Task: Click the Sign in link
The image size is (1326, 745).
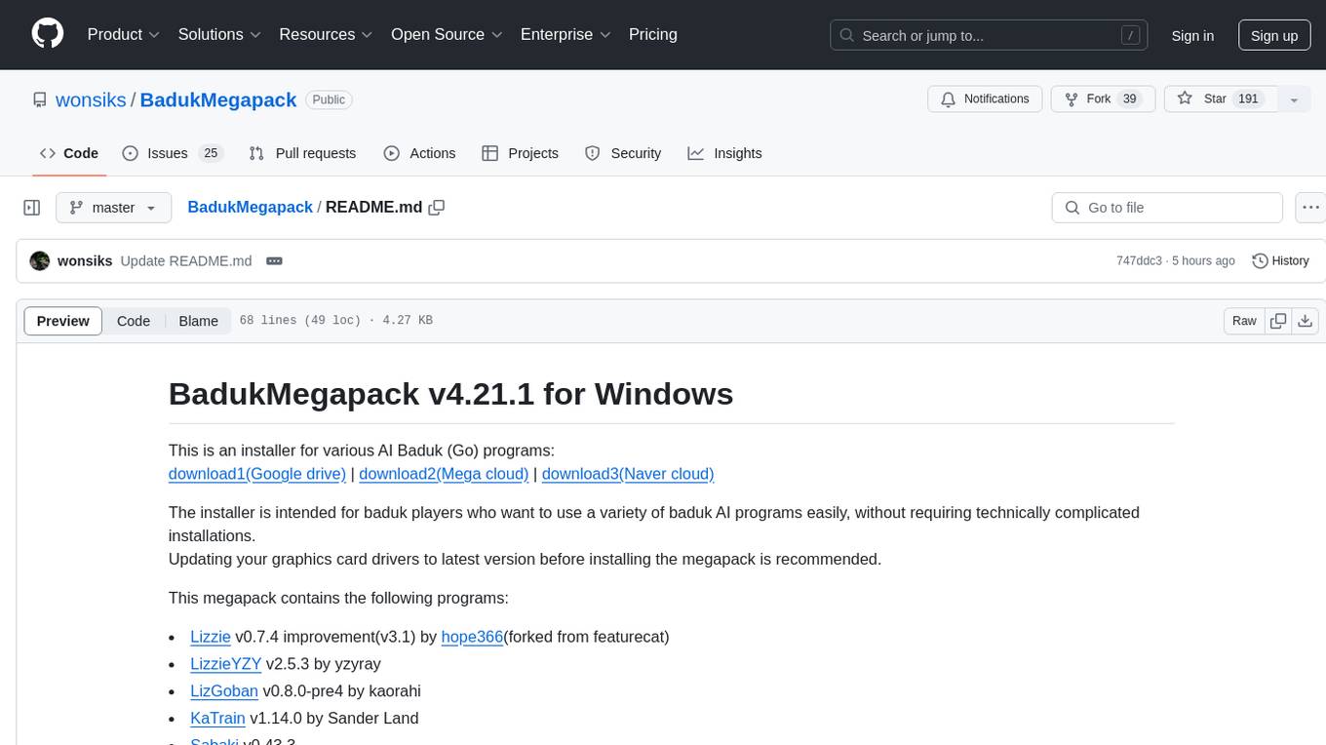Action: (1192, 35)
